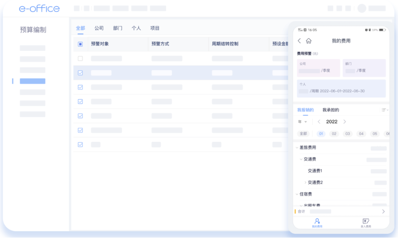The image size is (398, 238).
Task: Click the 预警方式 column header
Action: click(160, 44)
